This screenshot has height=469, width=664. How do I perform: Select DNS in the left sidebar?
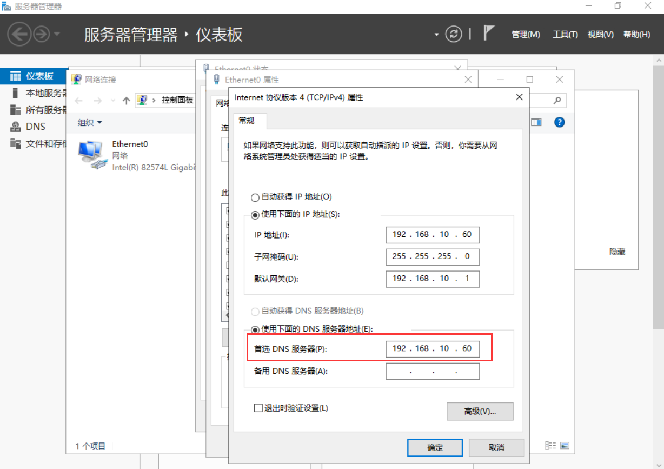click(35, 127)
